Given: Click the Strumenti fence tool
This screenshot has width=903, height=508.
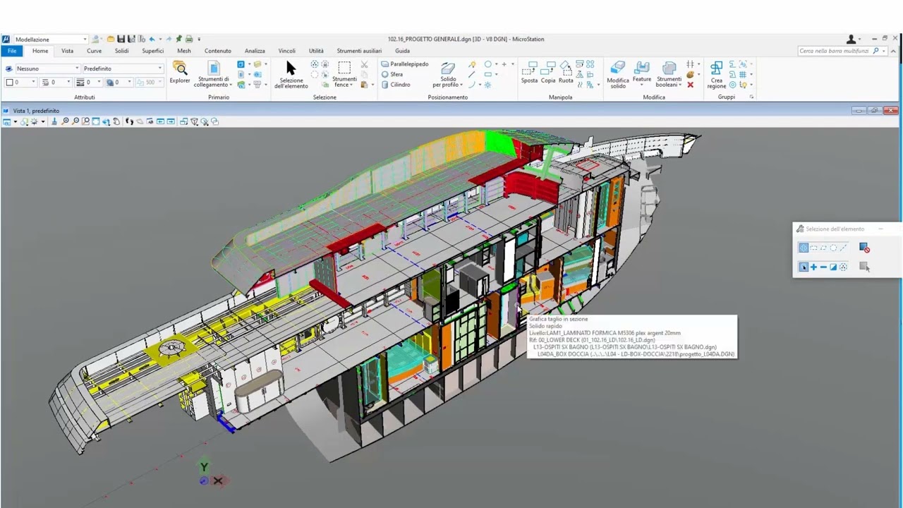Looking at the screenshot, I should pos(344,74).
